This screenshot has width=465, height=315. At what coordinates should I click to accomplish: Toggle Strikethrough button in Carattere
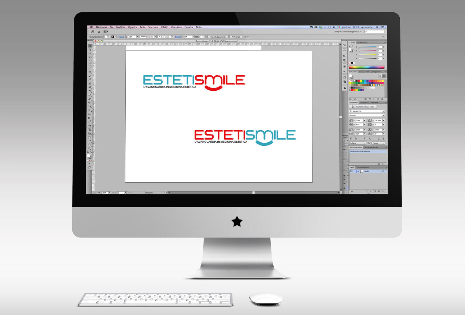(x=383, y=139)
